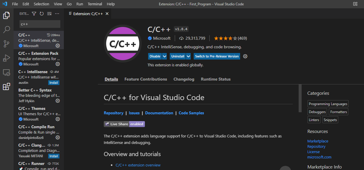Image resolution: width=364 pixels, height=170 pixels.
Task: Open the Source Control view
Action: (7, 44)
